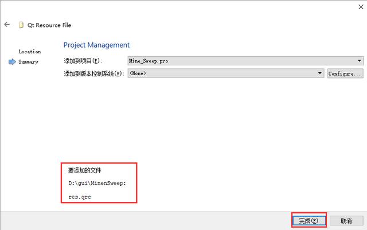Open the <None> version control dropdown
367x230 pixels.
click(226, 73)
